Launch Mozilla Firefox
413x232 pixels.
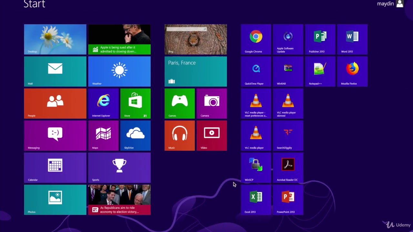pyautogui.click(x=352, y=72)
